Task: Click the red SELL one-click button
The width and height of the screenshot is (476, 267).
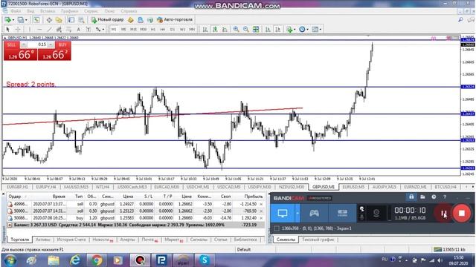Action: (x=11, y=44)
